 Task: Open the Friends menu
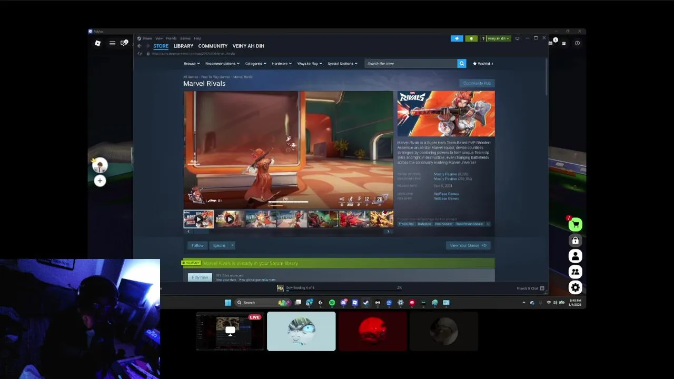click(x=171, y=38)
